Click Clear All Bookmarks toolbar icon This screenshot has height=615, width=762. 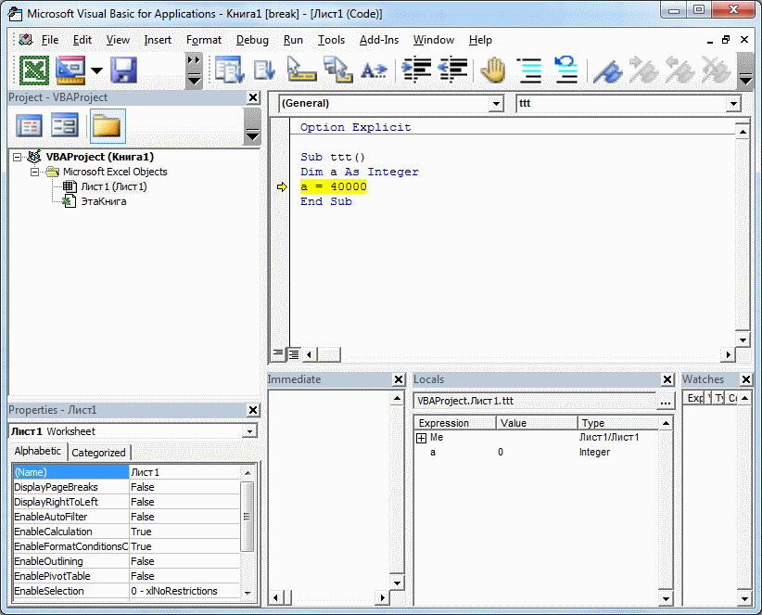[716, 70]
